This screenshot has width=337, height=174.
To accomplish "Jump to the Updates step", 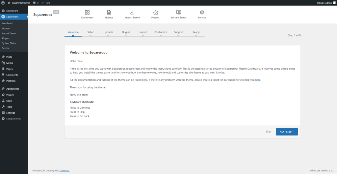I will [x=108, y=33].
